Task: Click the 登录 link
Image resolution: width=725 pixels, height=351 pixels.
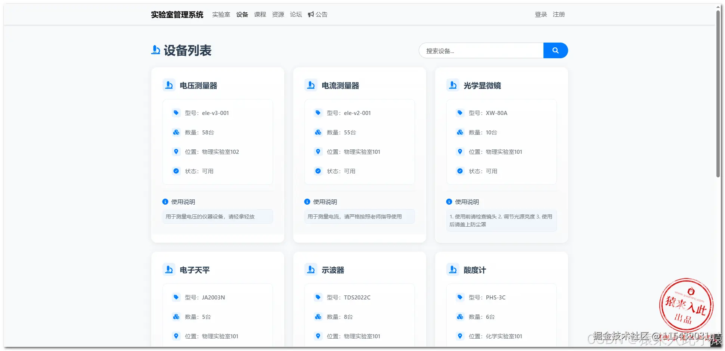Action: click(540, 14)
